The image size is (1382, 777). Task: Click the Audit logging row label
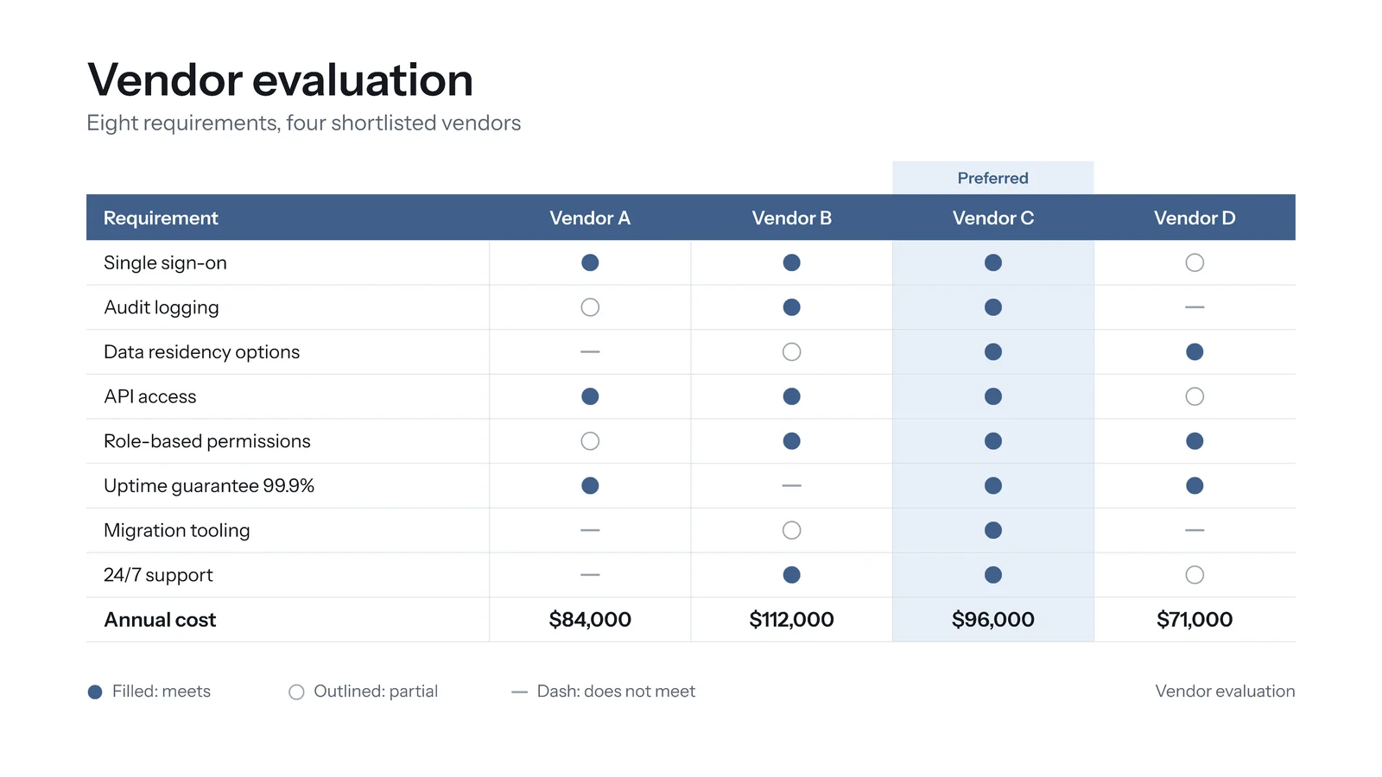pos(162,308)
